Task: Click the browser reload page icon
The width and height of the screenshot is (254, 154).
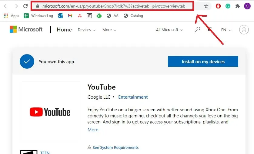Action: pos(26,6)
